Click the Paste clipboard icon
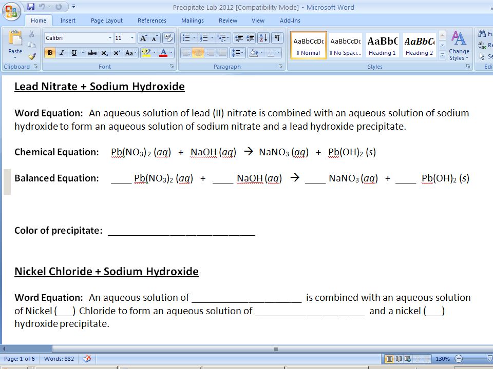 pos(15,38)
